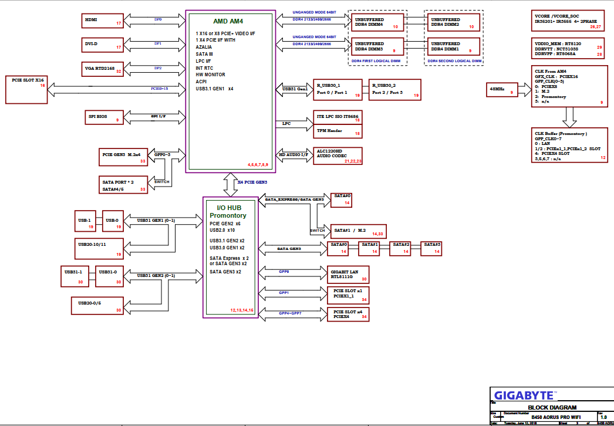614x426 pixels.
Task: Click the BLOCK DIAGRAM title text
Action: point(552,407)
